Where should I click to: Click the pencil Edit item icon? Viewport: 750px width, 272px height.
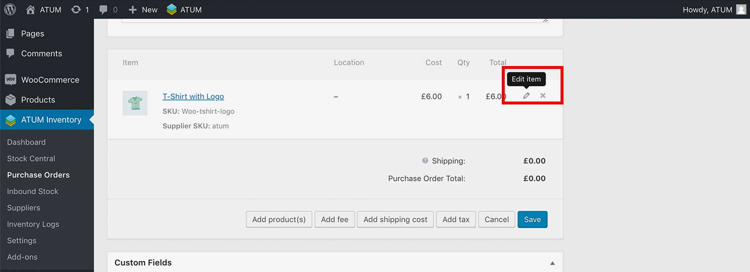click(526, 96)
